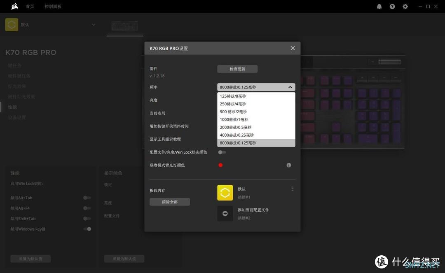
Task: Click 添加当前配置文件 entry
Action: (x=253, y=210)
